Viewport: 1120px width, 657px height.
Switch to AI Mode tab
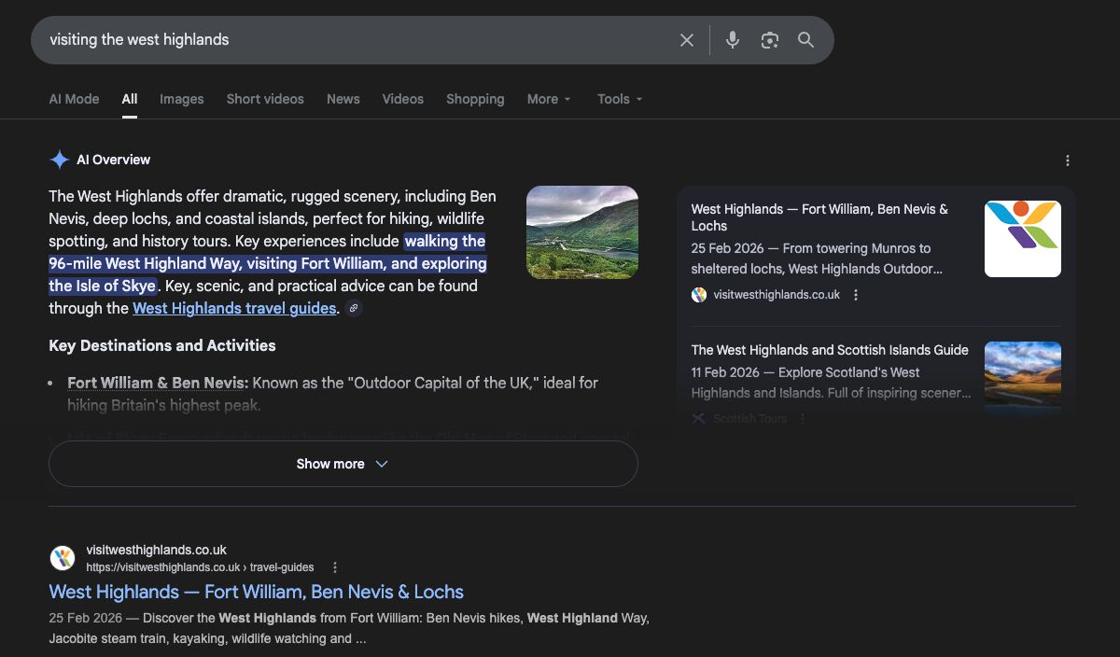pyautogui.click(x=74, y=99)
